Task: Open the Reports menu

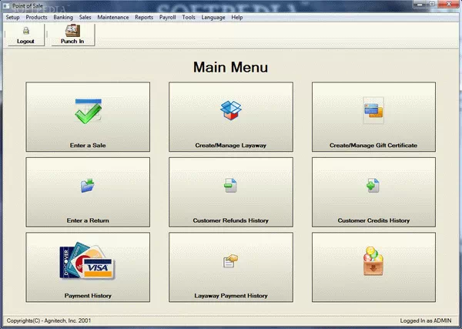Action: 144,17
